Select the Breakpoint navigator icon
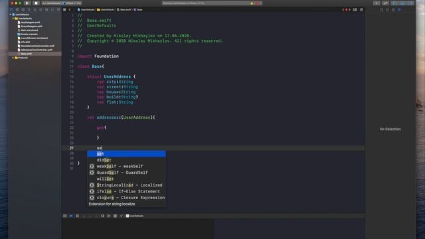Viewport: 425px width, 239px height. (x=52, y=9)
